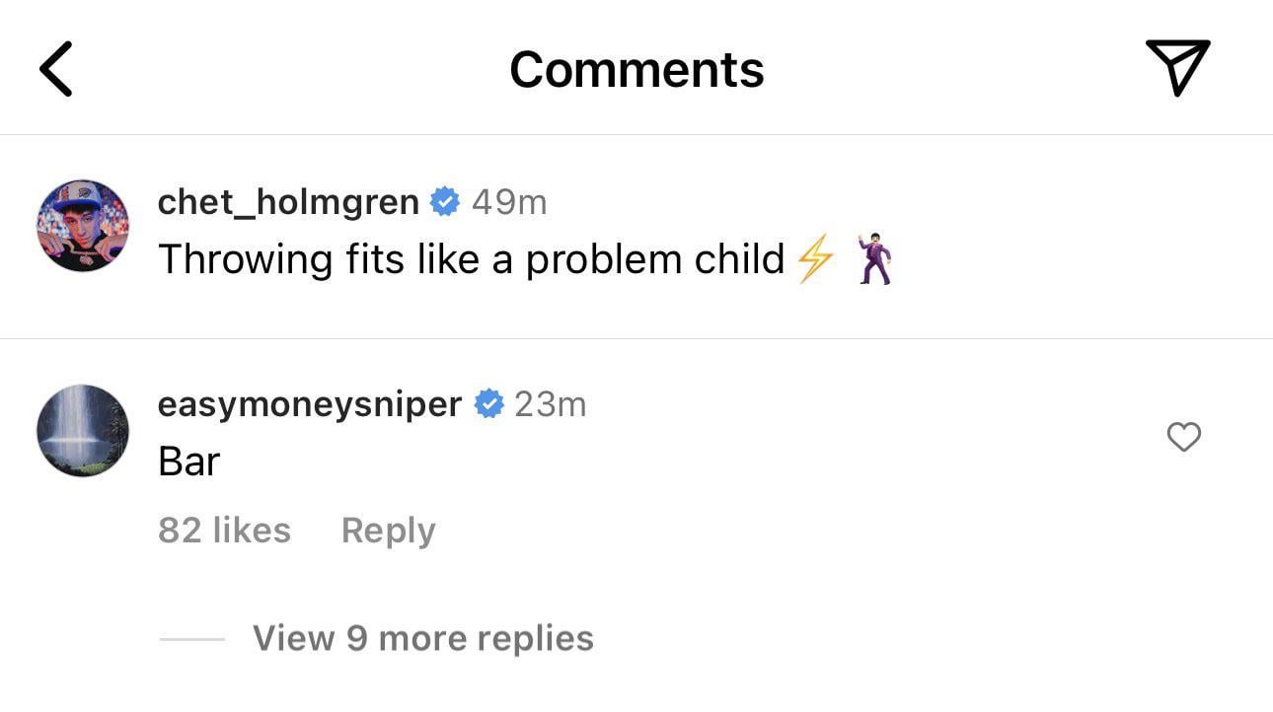View the 82 likes list
This screenshot has width=1273, height=712.
point(224,531)
